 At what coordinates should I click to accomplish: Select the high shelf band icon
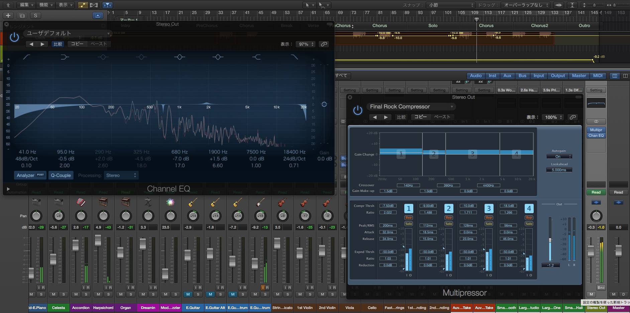[x=256, y=57]
